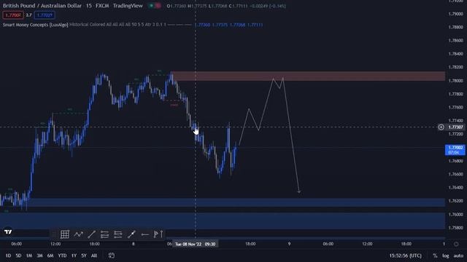Click the current price label 1.77002
This screenshot has height=262, width=467.
[x=455, y=150]
